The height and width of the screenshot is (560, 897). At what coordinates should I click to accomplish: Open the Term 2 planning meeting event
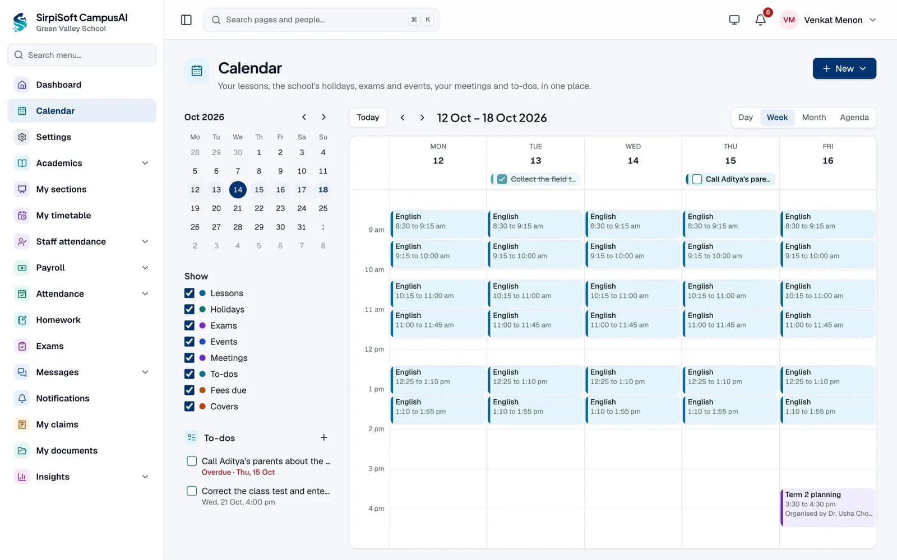pos(828,507)
